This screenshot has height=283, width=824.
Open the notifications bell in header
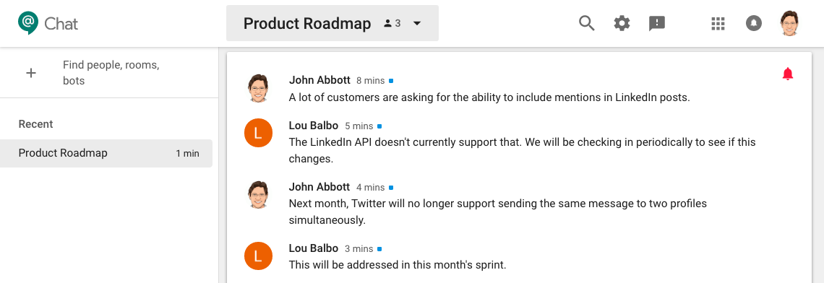[754, 23]
